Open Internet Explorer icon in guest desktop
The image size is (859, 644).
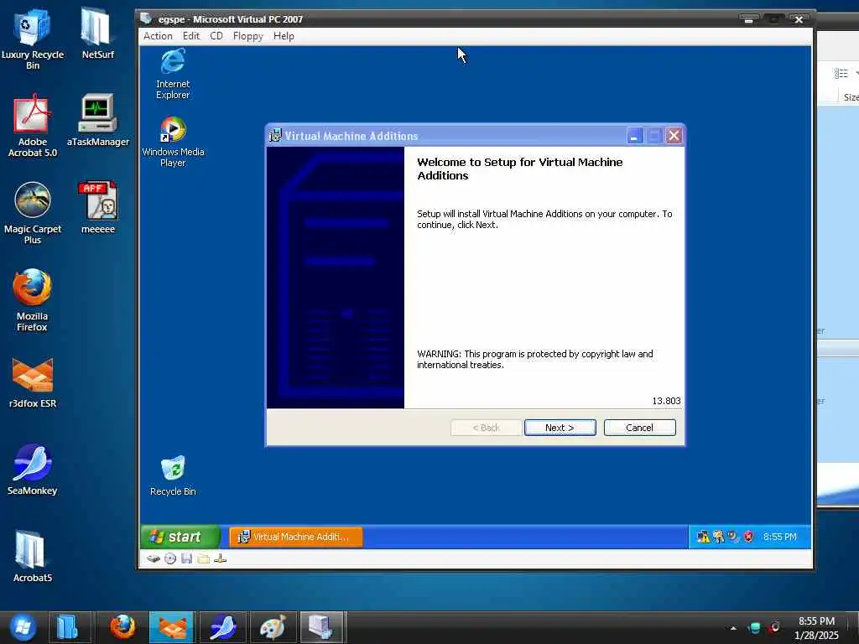(173, 74)
